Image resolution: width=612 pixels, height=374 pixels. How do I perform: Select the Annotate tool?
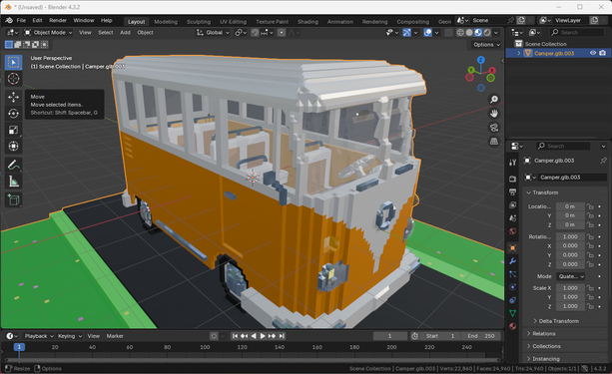click(x=13, y=165)
